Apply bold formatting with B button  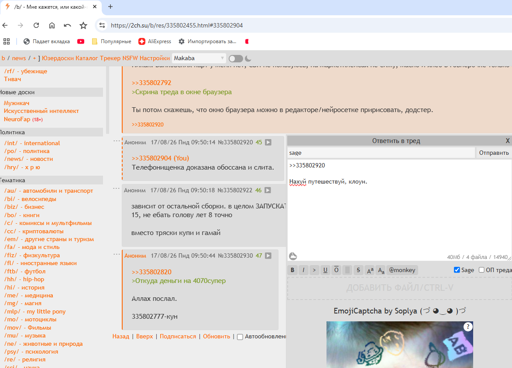pyautogui.click(x=292, y=270)
